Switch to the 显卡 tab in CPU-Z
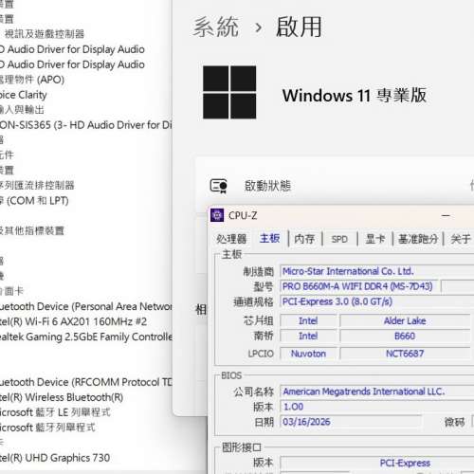Screen dimensions: 474x474 pos(375,239)
